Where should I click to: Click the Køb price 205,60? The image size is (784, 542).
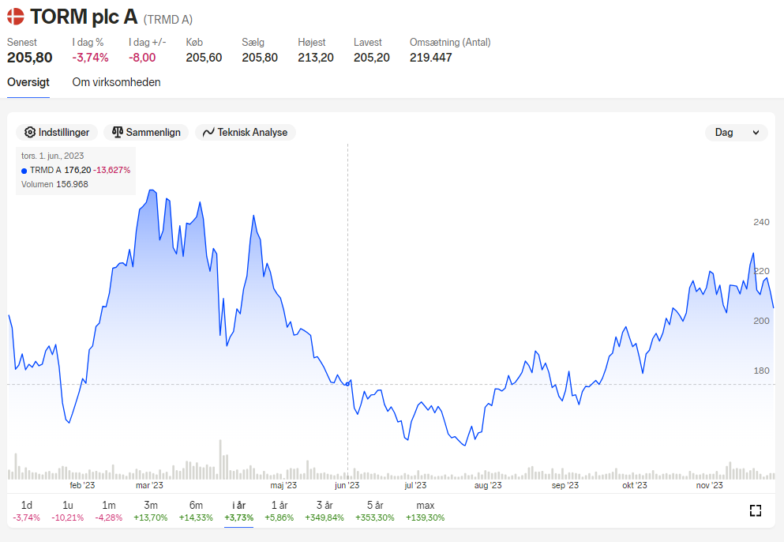[204, 58]
